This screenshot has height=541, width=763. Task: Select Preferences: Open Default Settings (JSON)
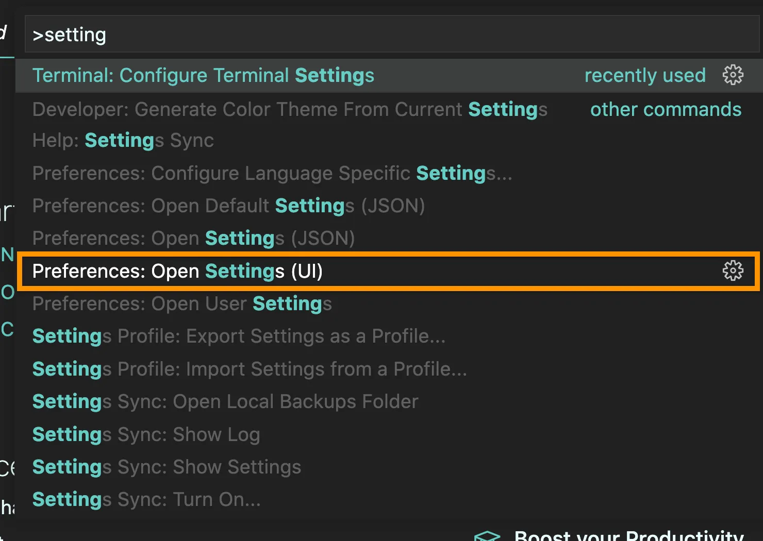tap(228, 206)
